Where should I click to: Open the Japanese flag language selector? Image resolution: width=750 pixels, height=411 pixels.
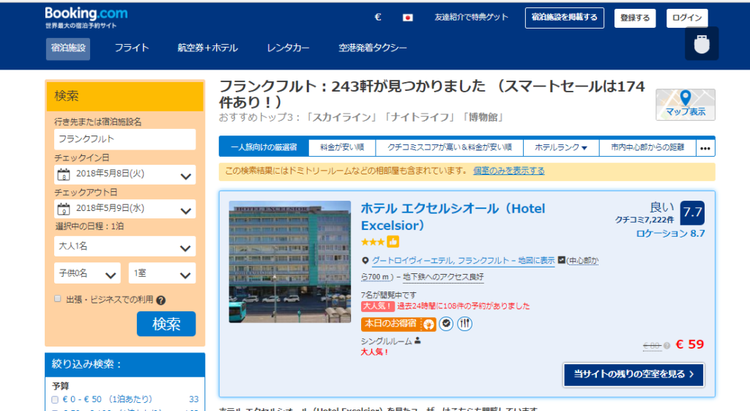pyautogui.click(x=407, y=18)
